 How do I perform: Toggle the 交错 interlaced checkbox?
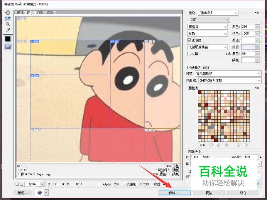189,53
